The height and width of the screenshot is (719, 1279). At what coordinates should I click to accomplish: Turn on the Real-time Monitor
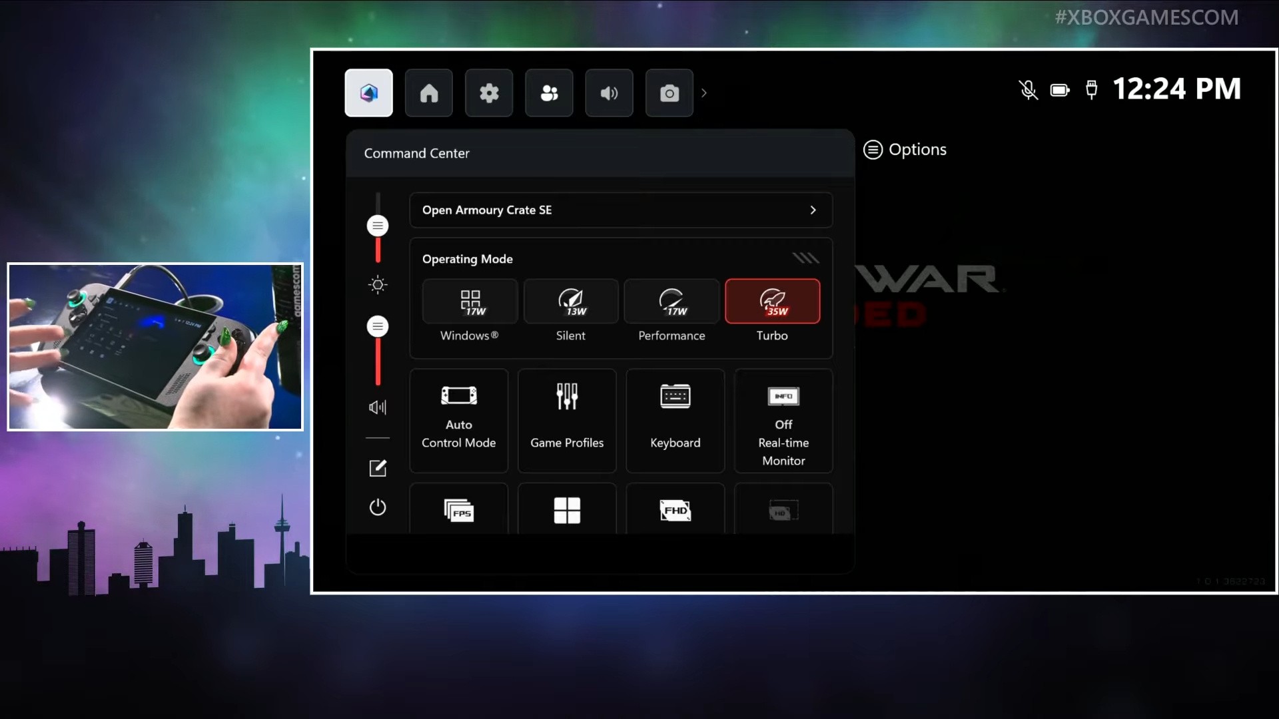[x=783, y=421]
